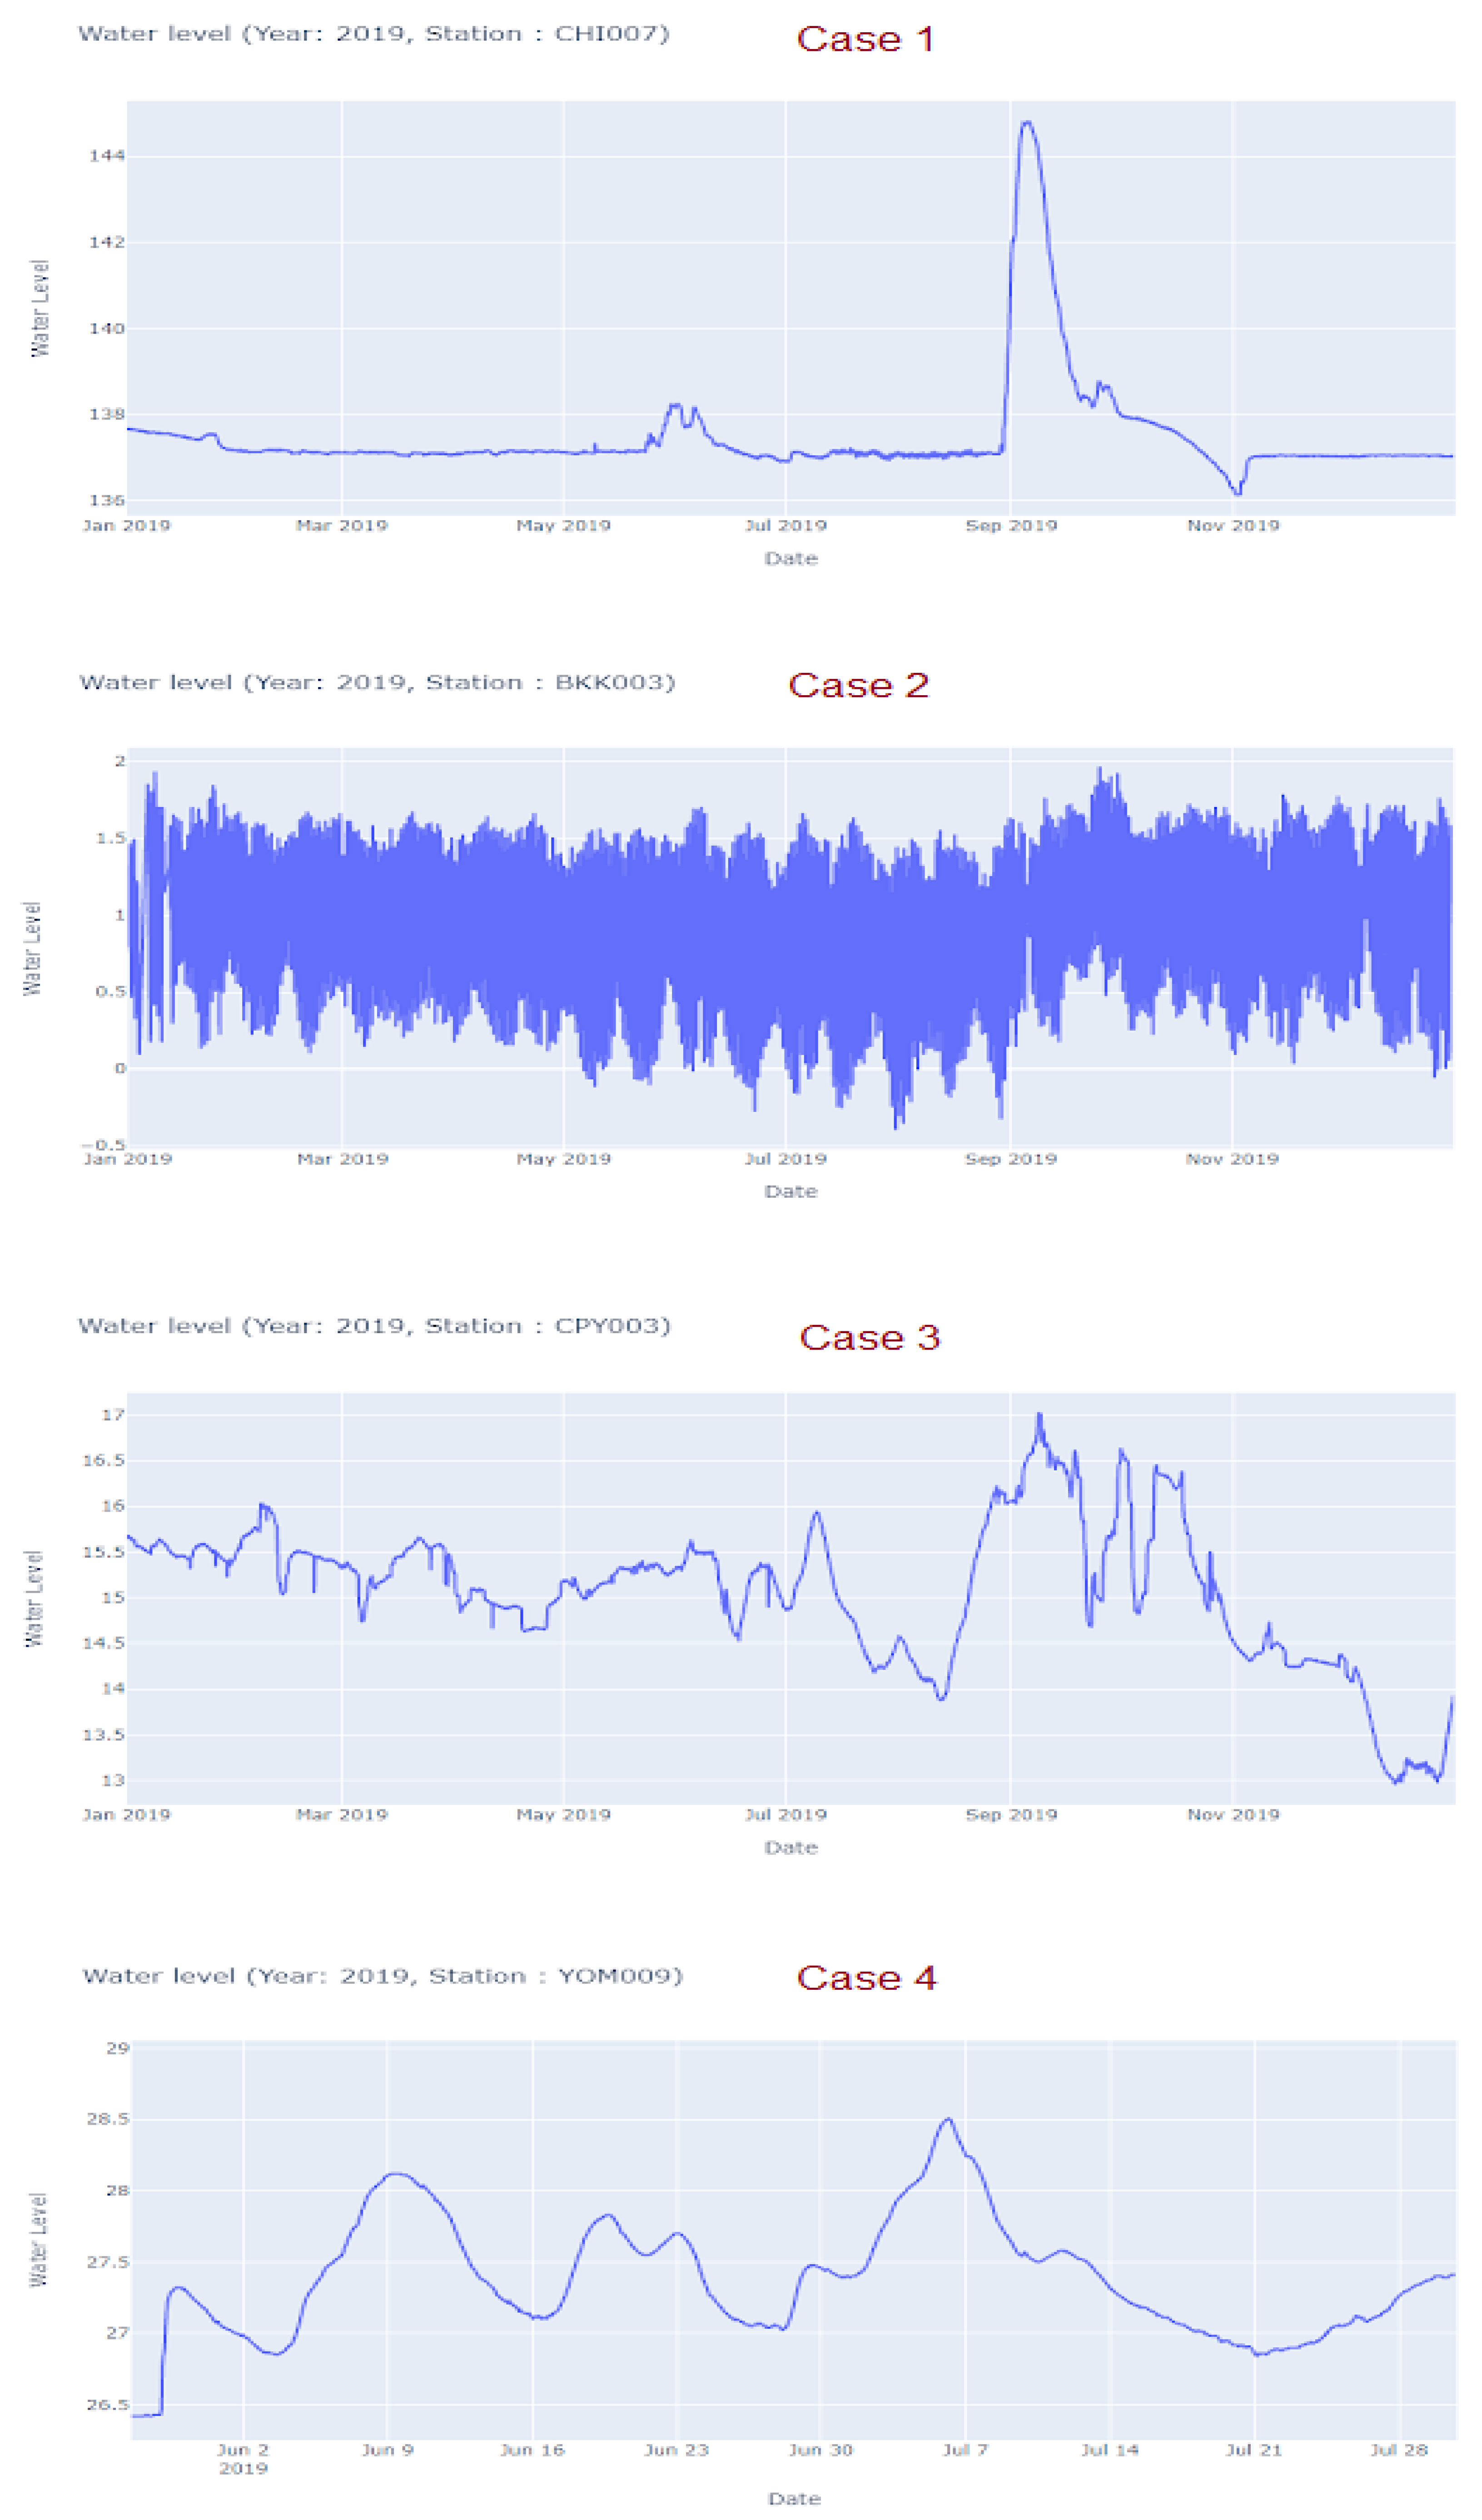Click "Water Level" axis title beside BKK003 chart
The image size is (1482, 2520).
[33, 948]
